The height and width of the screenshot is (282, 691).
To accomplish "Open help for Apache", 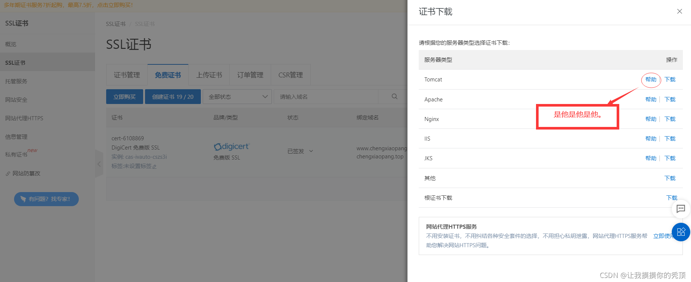I will (651, 100).
